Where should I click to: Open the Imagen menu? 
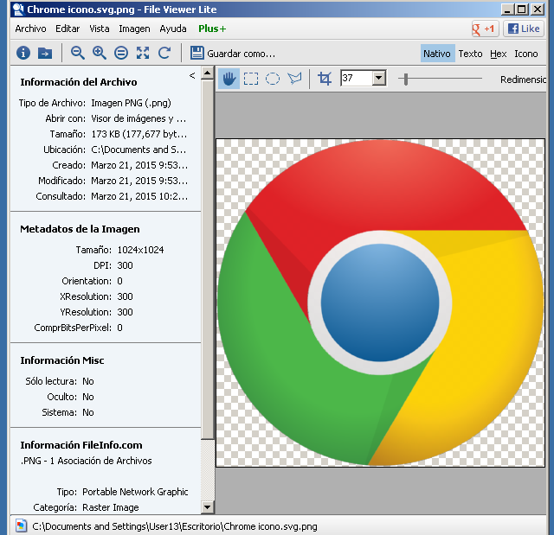tap(134, 29)
